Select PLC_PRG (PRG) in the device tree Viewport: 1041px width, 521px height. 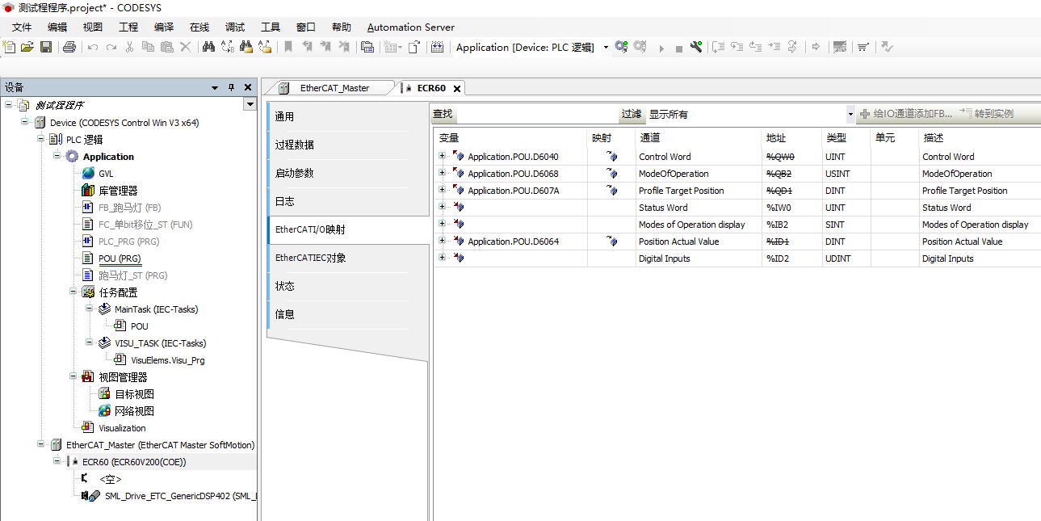point(130,242)
